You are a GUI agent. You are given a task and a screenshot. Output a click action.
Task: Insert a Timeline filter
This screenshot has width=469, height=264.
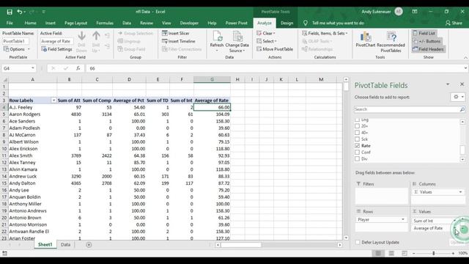point(179,41)
